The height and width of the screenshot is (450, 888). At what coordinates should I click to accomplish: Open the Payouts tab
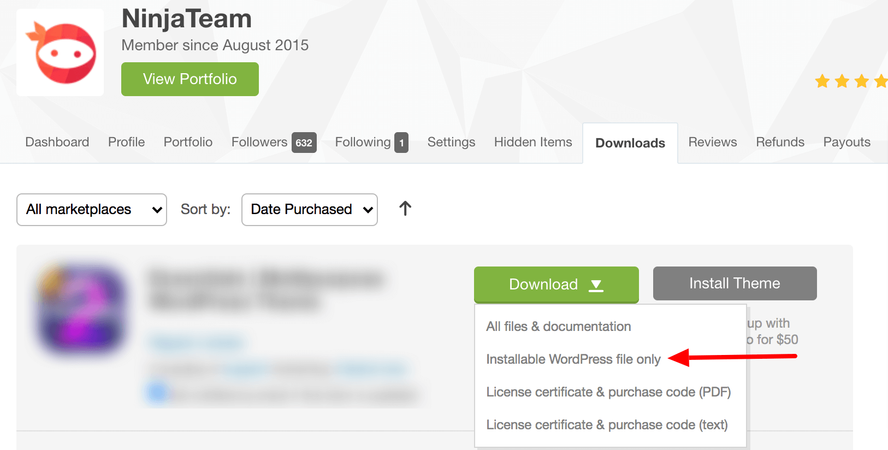[847, 142]
